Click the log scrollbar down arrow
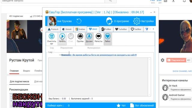The width and height of the screenshot is (192, 108). pyautogui.click(x=149, y=94)
